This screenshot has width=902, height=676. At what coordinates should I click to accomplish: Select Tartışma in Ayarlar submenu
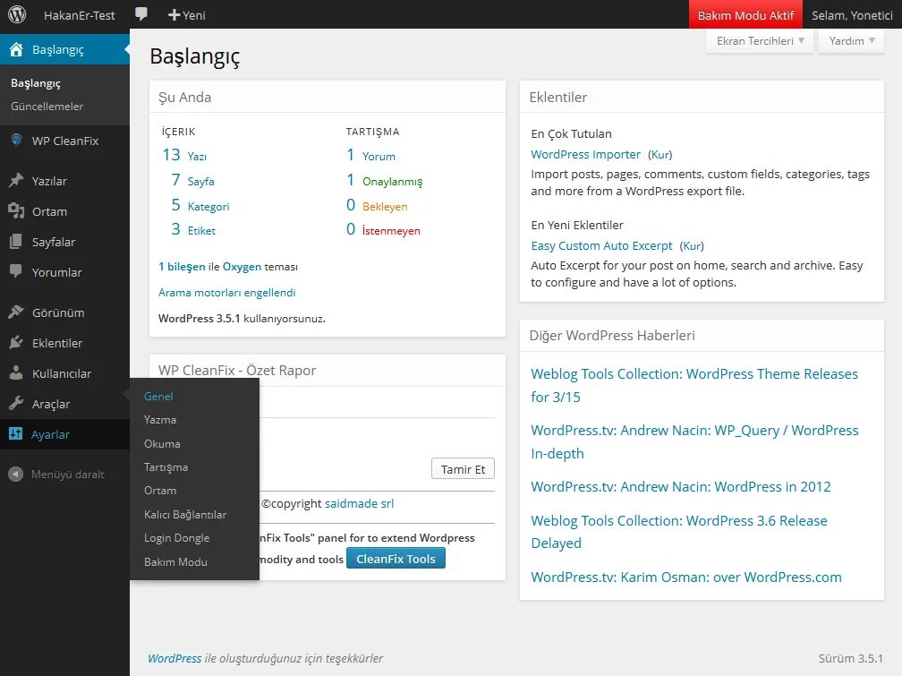(x=166, y=467)
